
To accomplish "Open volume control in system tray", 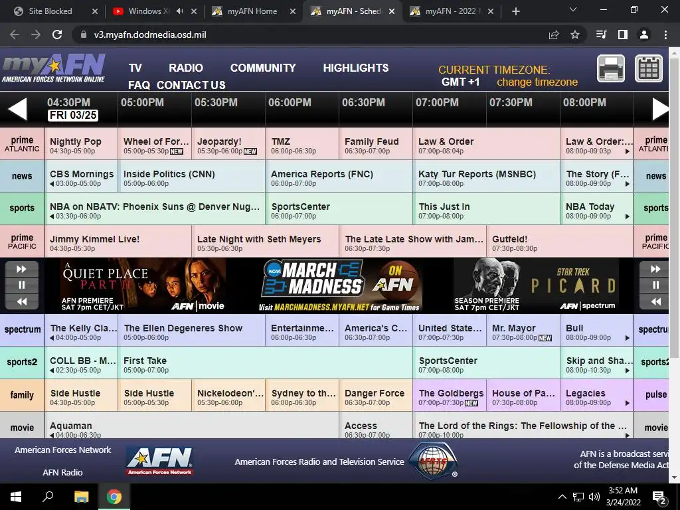I will pyautogui.click(x=594, y=497).
